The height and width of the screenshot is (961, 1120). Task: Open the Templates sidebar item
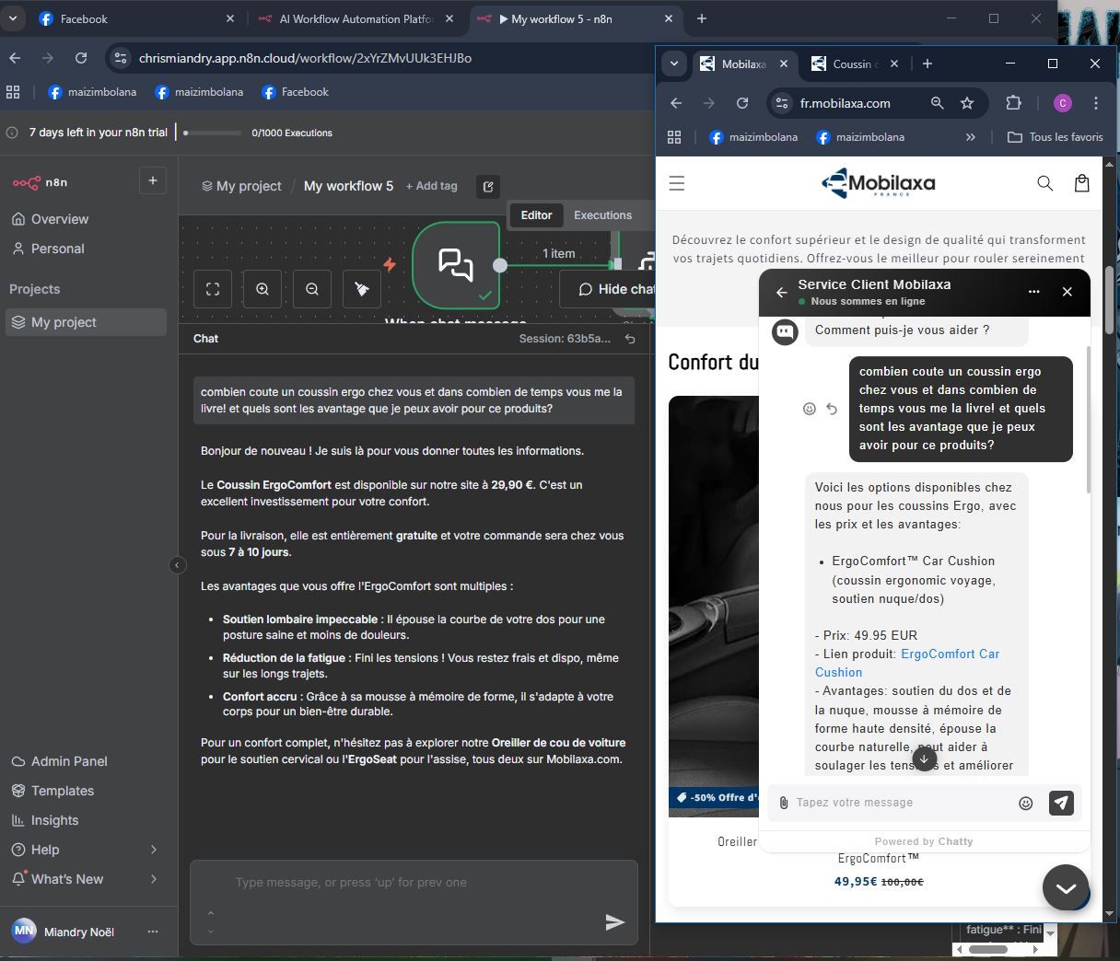[x=62, y=791]
